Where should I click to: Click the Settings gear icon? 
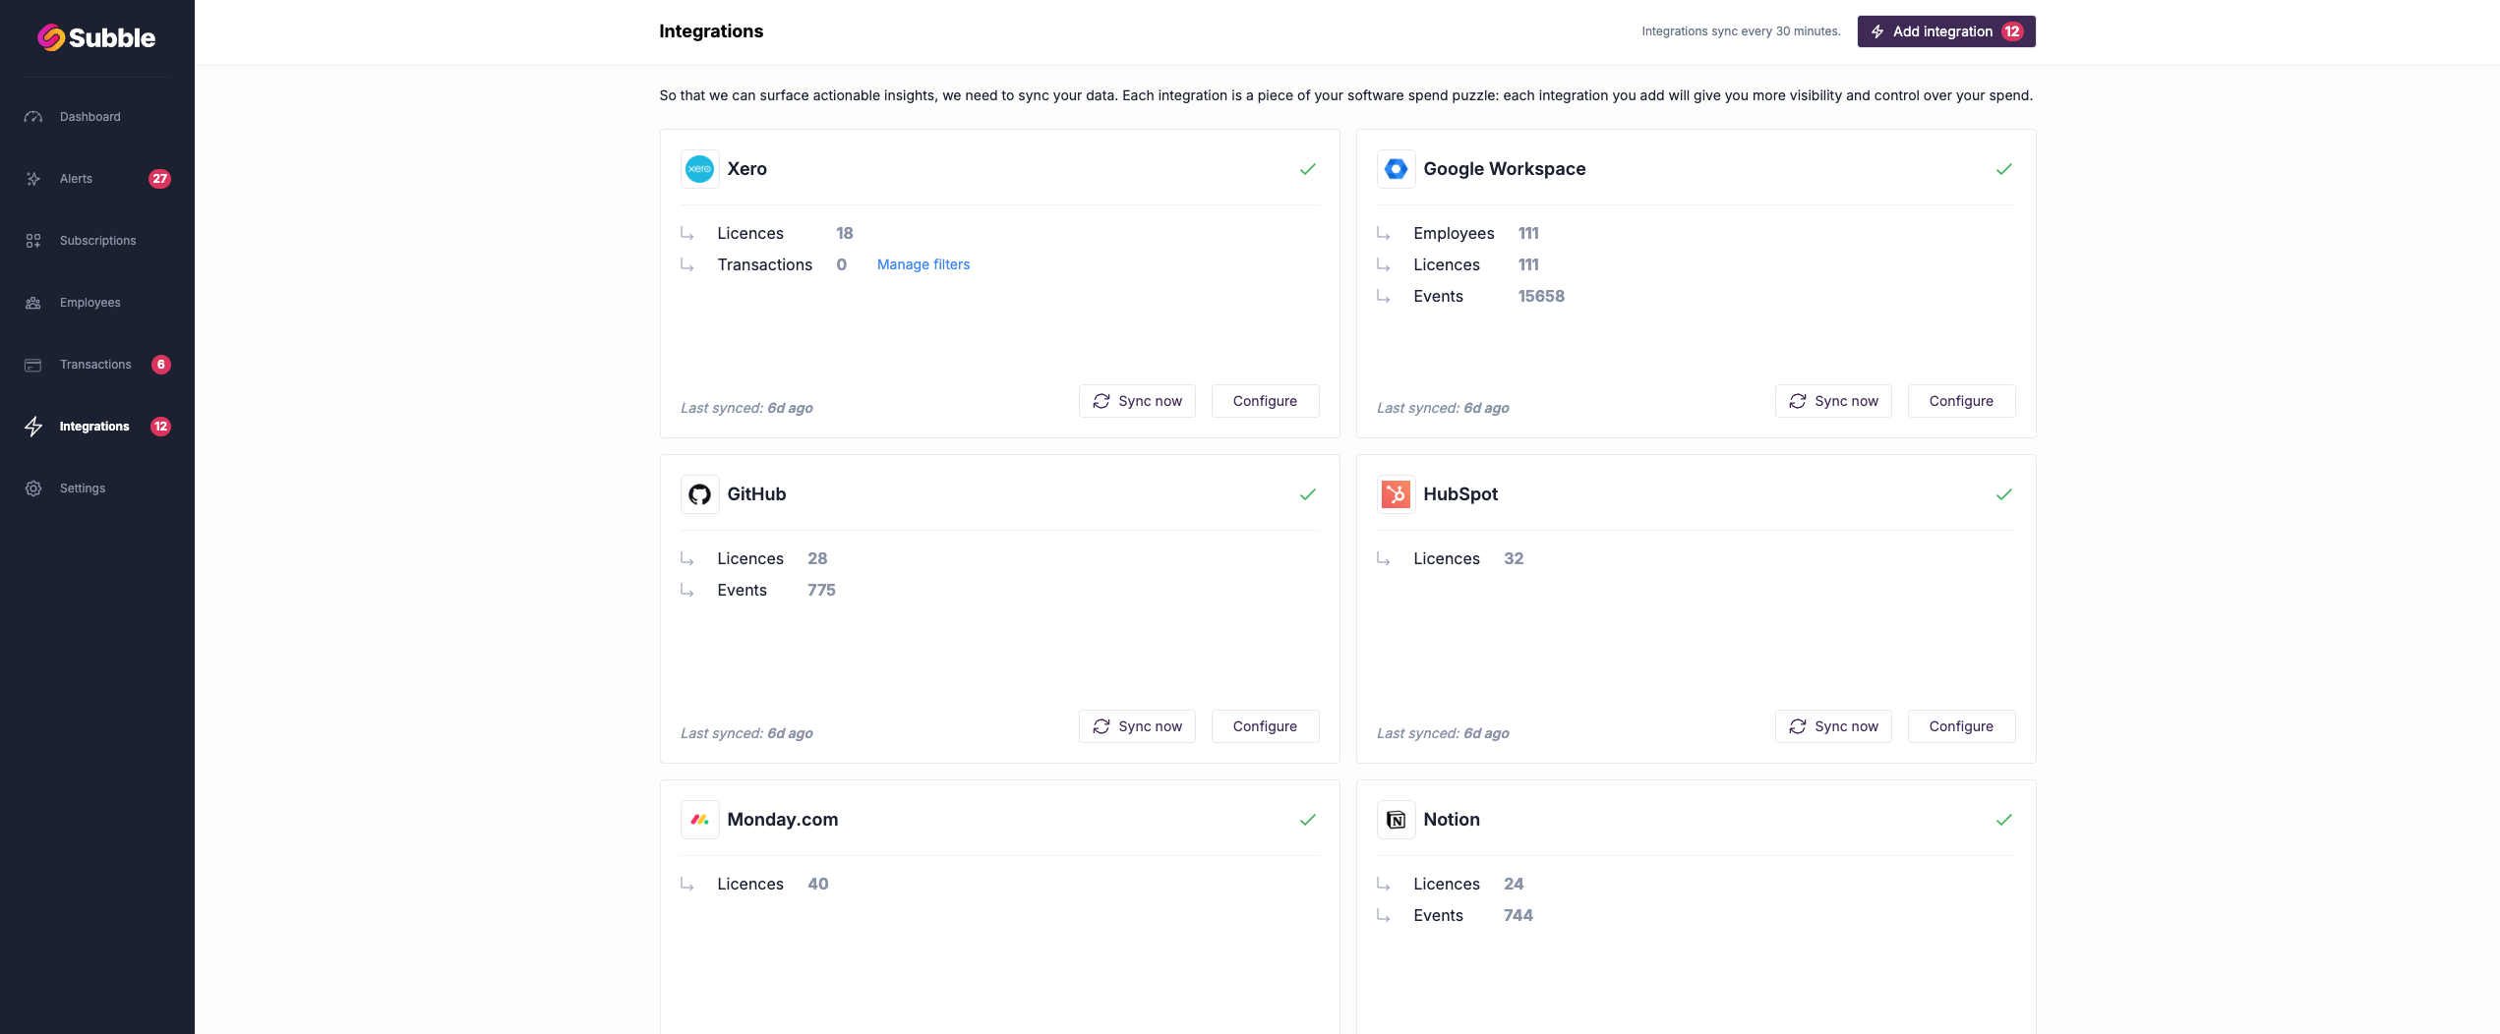pyautogui.click(x=33, y=488)
